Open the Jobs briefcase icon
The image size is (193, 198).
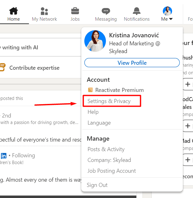pos(75,11)
